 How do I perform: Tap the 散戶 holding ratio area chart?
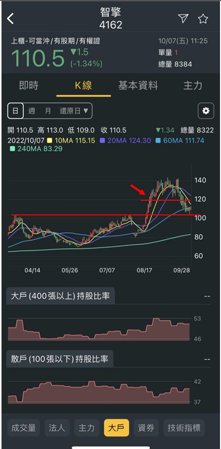(x=98, y=392)
